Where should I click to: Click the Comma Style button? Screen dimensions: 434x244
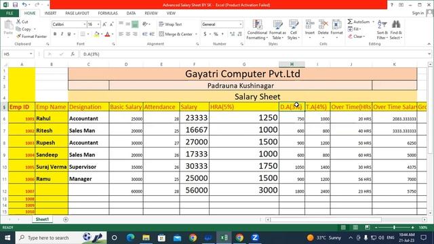222,34
